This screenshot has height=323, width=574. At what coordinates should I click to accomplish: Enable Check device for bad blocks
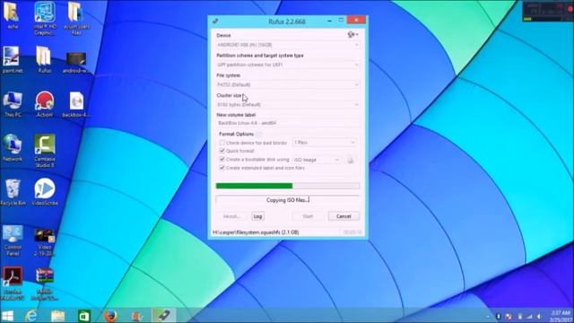[x=222, y=143]
